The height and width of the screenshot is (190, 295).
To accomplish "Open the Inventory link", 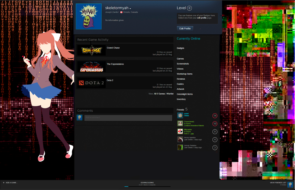I will tap(181, 99).
